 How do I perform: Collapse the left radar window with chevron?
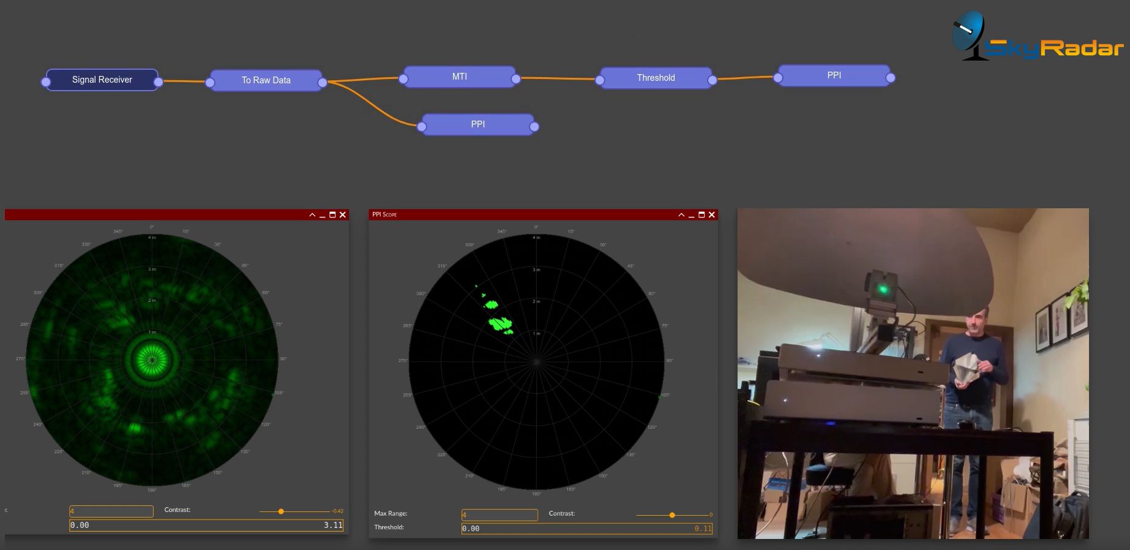tap(312, 215)
